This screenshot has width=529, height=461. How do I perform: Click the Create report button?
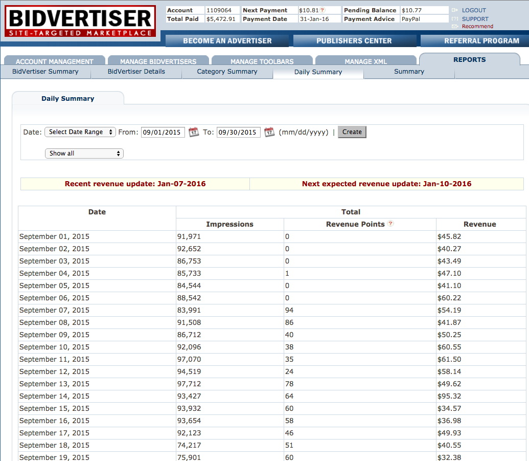[352, 132]
